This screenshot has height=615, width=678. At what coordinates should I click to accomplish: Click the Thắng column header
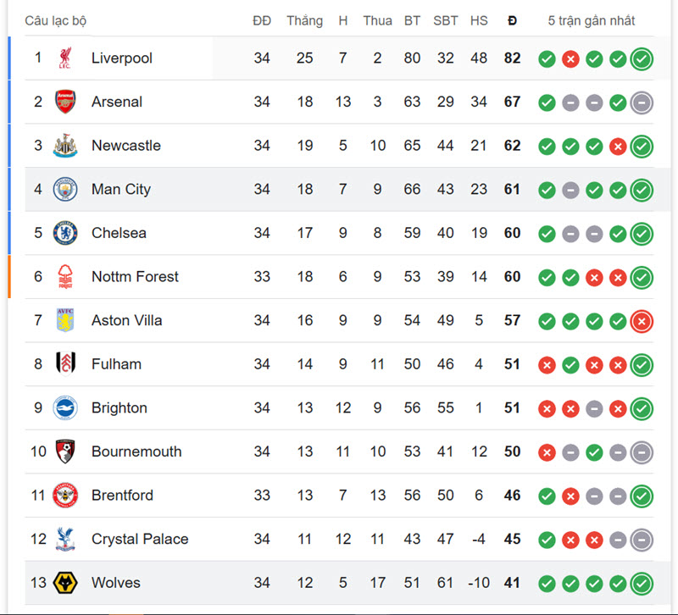(304, 20)
